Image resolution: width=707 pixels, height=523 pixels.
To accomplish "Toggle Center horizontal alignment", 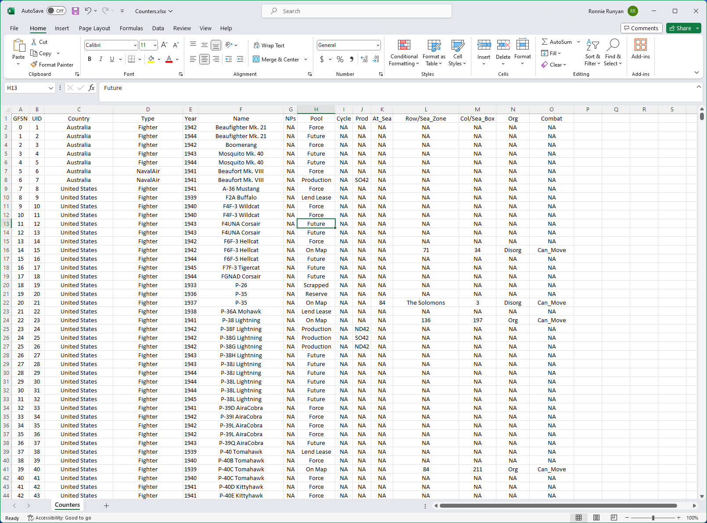I will pyautogui.click(x=205, y=59).
